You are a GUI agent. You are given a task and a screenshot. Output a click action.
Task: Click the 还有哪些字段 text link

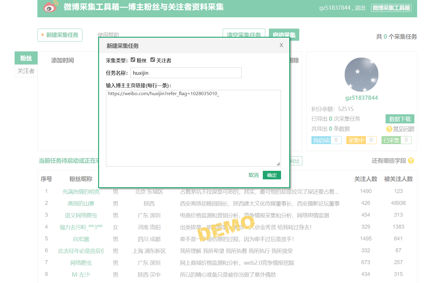click(x=389, y=160)
